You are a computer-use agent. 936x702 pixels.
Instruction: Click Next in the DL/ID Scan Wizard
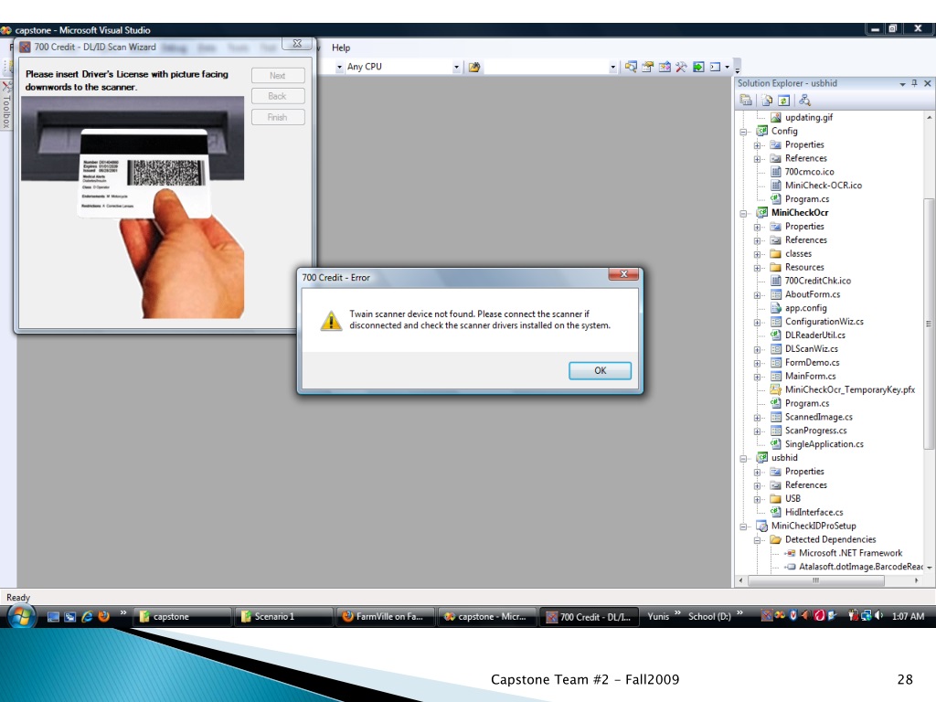coord(278,76)
